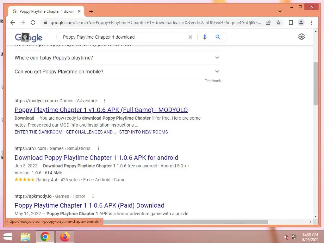Click the scrollbar down arrow
Viewport: 324px width, 243px height.
315,216
